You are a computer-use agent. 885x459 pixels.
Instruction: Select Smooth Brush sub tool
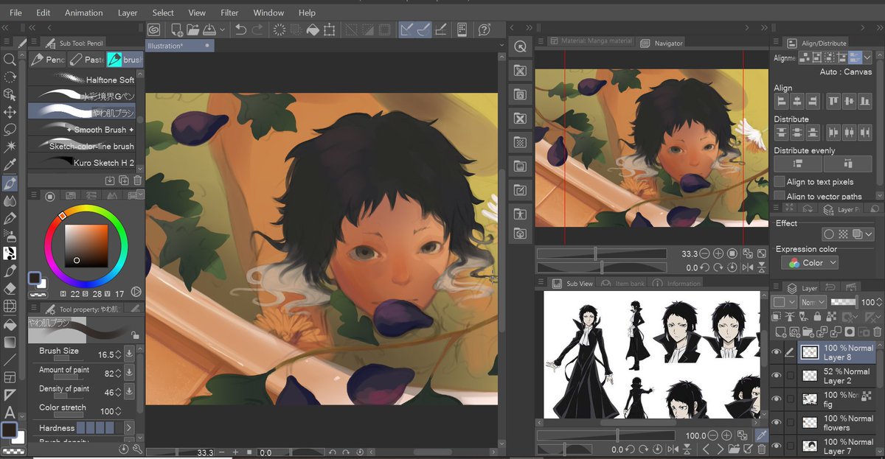(83, 130)
